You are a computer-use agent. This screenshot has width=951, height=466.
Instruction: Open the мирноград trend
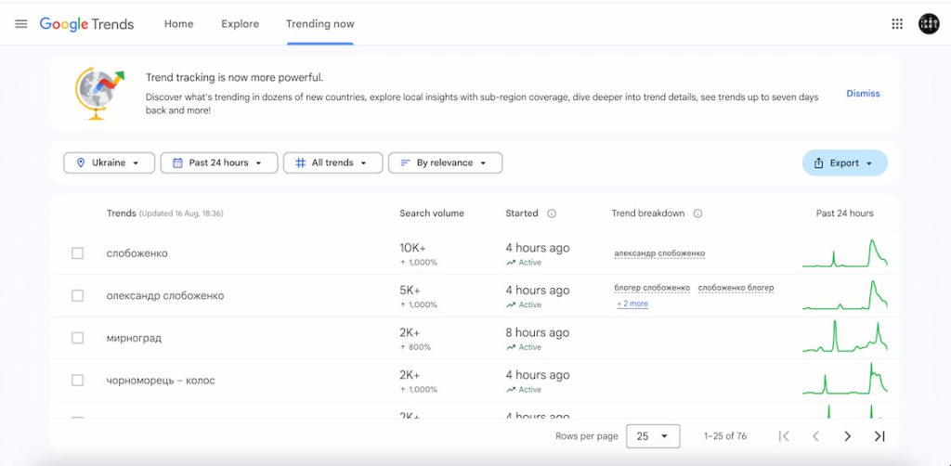[134, 338]
